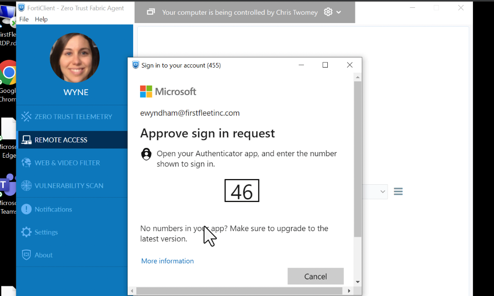Open FortiClient Settings in the sidebar
Screen dimensions: 494x296
[x=72, y=232]
